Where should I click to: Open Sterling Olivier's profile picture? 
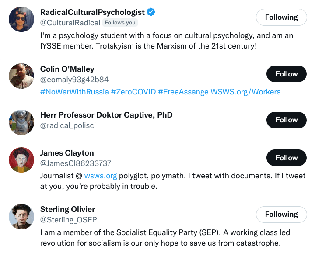point(21,216)
